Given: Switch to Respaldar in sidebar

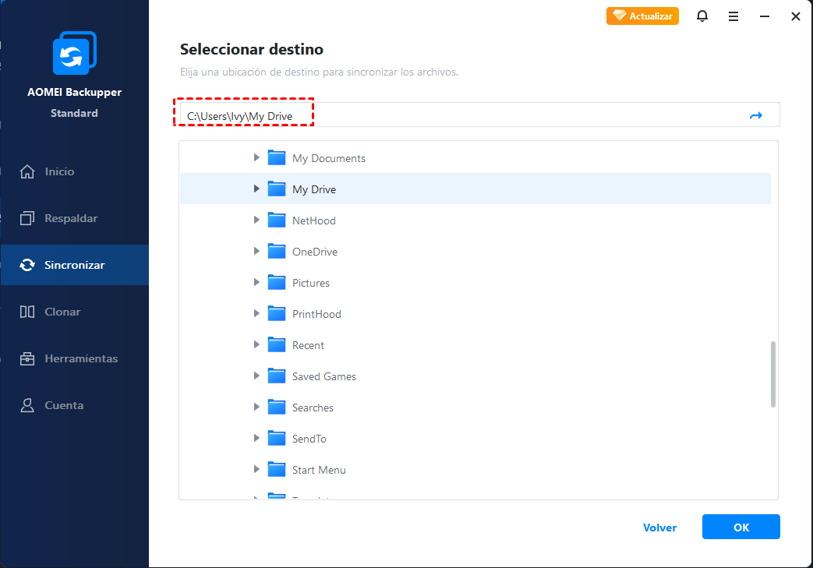Looking at the screenshot, I should pyautogui.click(x=70, y=218).
